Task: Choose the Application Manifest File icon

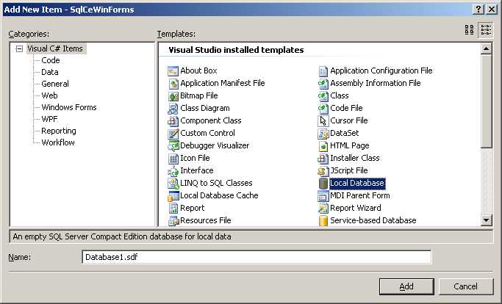Action: pos(173,83)
